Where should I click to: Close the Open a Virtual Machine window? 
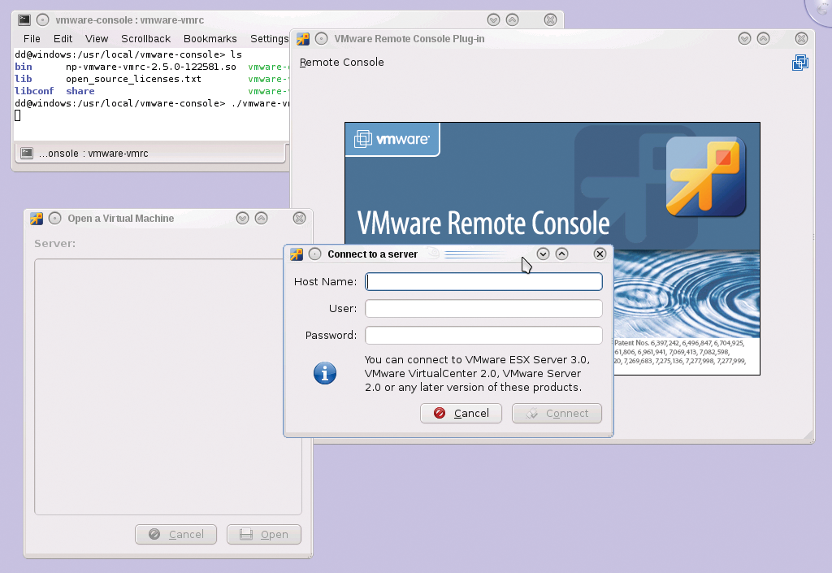coord(299,218)
